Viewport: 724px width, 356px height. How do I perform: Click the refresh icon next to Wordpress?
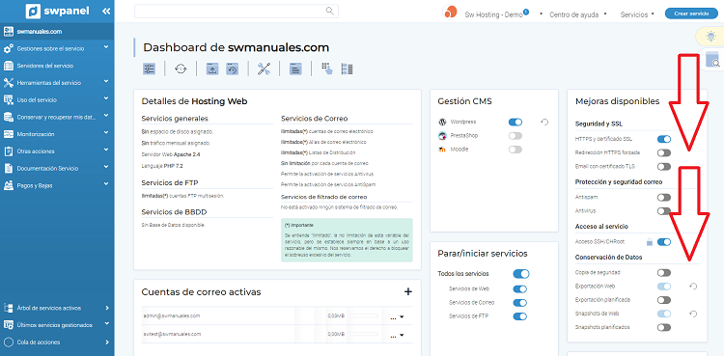pos(544,123)
